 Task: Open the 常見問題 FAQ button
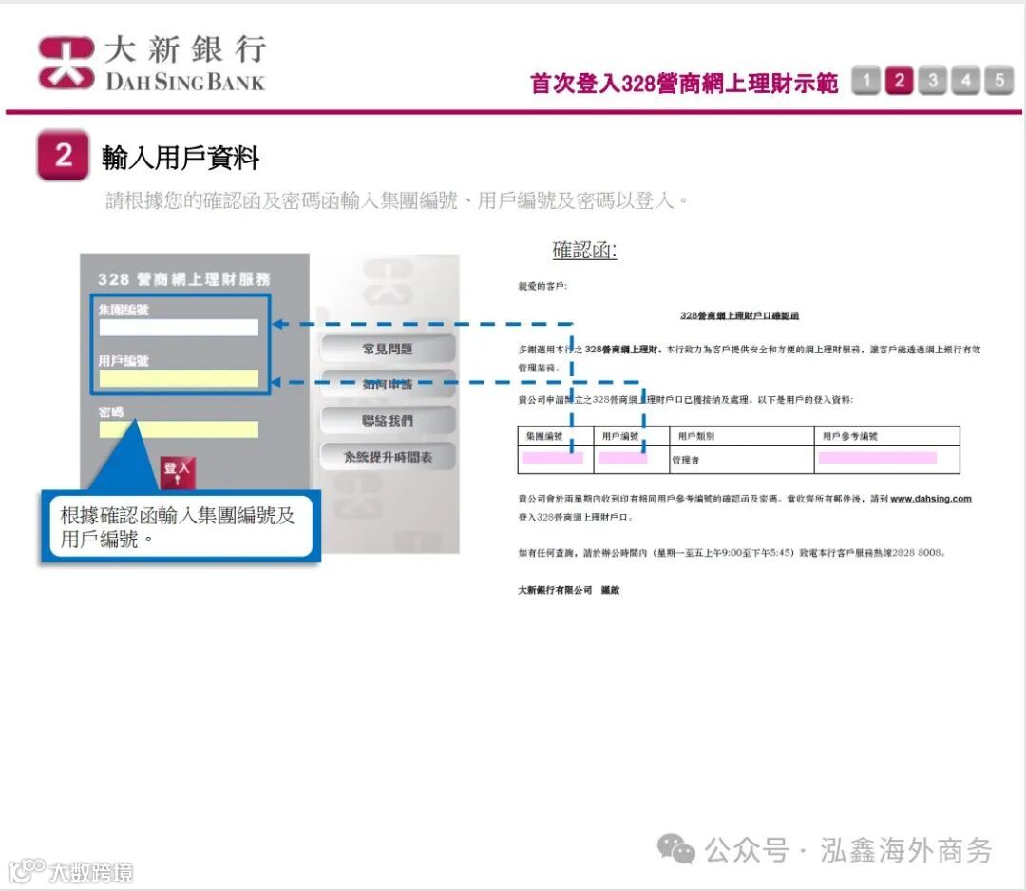tap(388, 349)
